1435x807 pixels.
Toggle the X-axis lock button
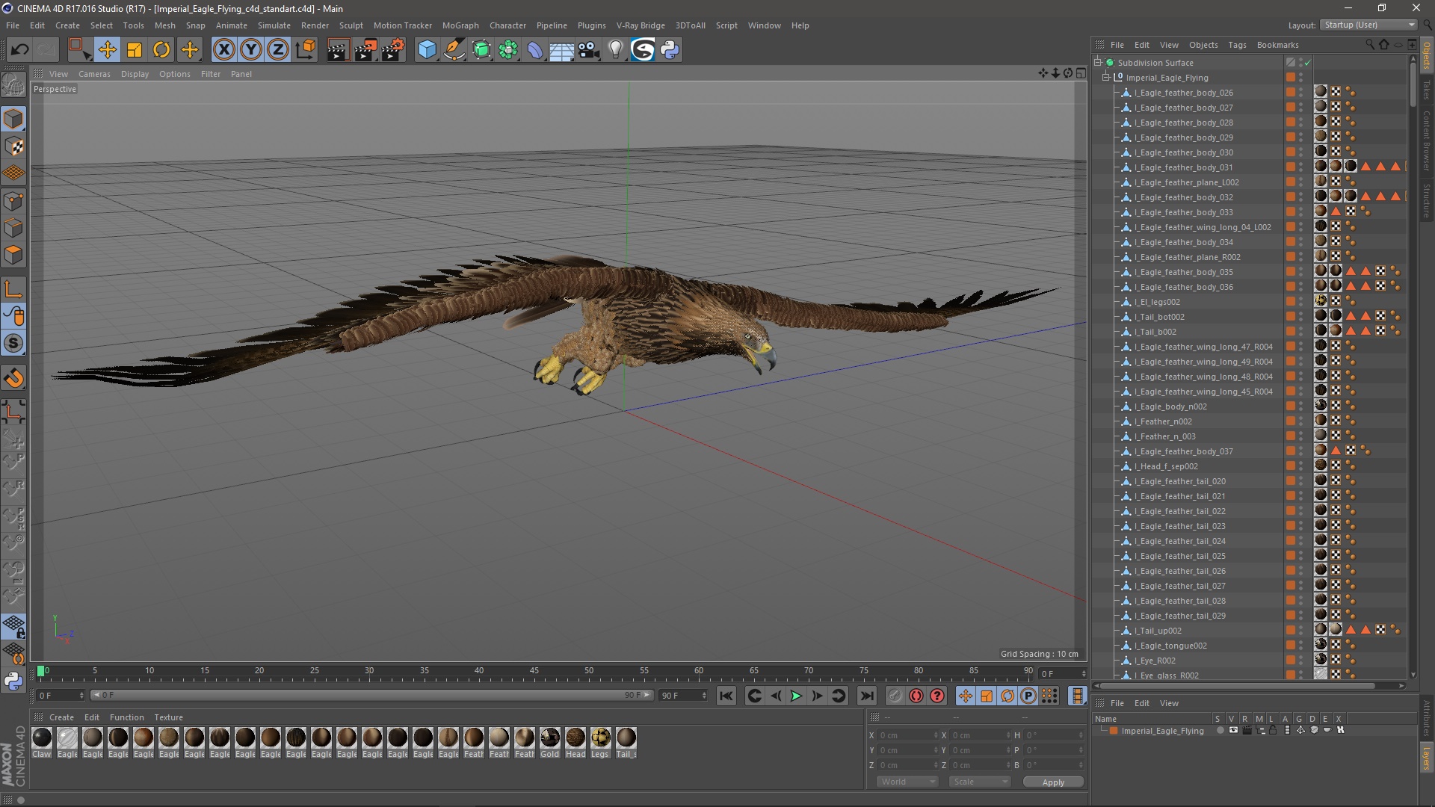tap(223, 50)
